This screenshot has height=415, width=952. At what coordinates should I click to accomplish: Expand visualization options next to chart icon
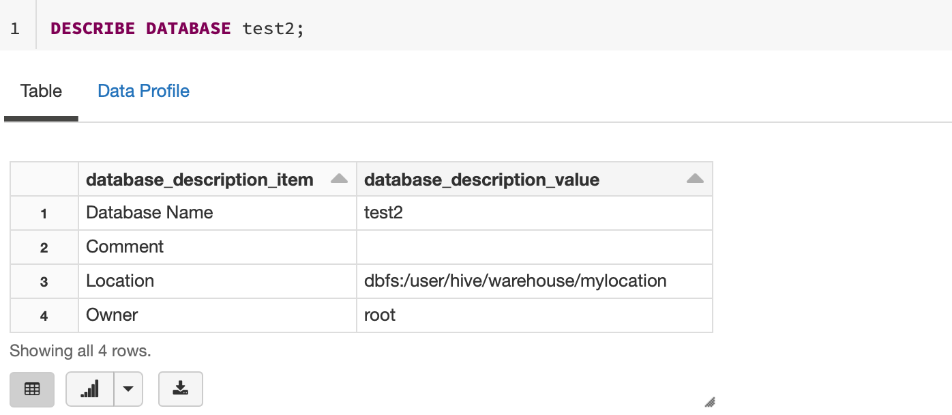click(130, 389)
